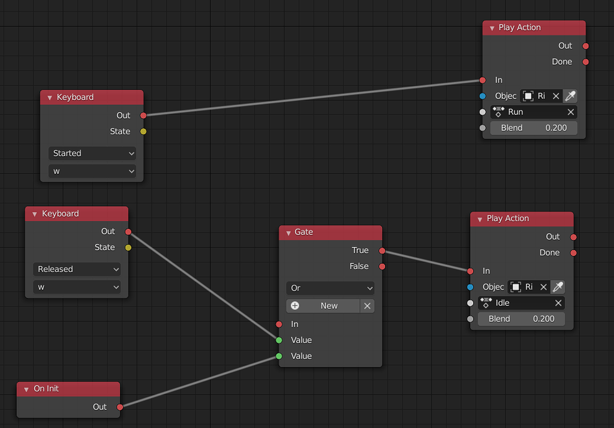Click the eyedropper icon on the Run Play Action node
This screenshot has height=428, width=614.
tap(570, 96)
